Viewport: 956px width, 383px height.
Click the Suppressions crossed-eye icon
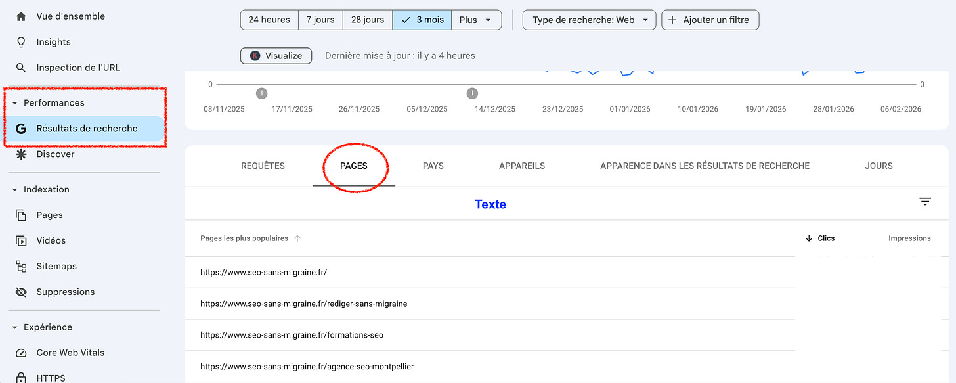21,292
